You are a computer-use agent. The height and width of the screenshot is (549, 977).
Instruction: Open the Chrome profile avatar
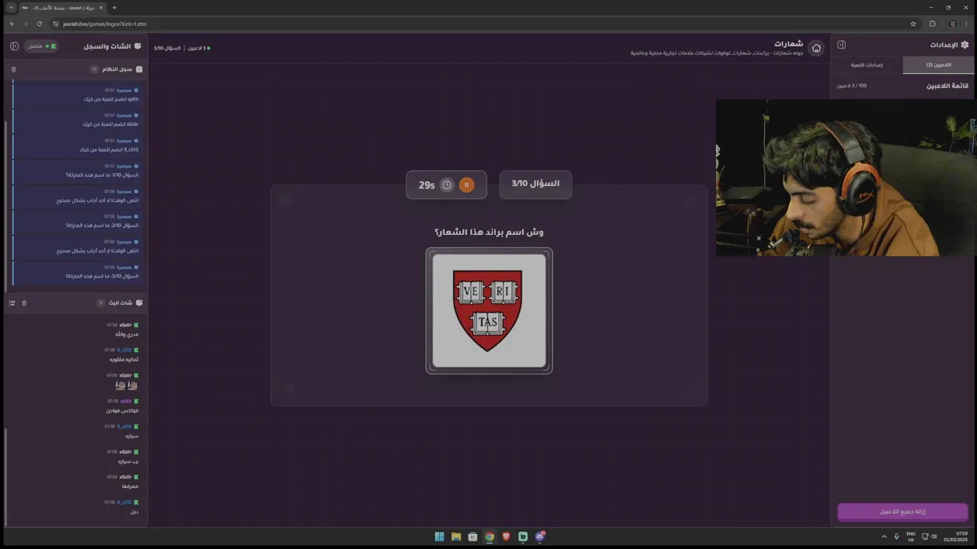pos(952,24)
